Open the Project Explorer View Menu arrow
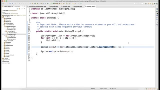Screen dimensions: 160x90 click(24, 9)
